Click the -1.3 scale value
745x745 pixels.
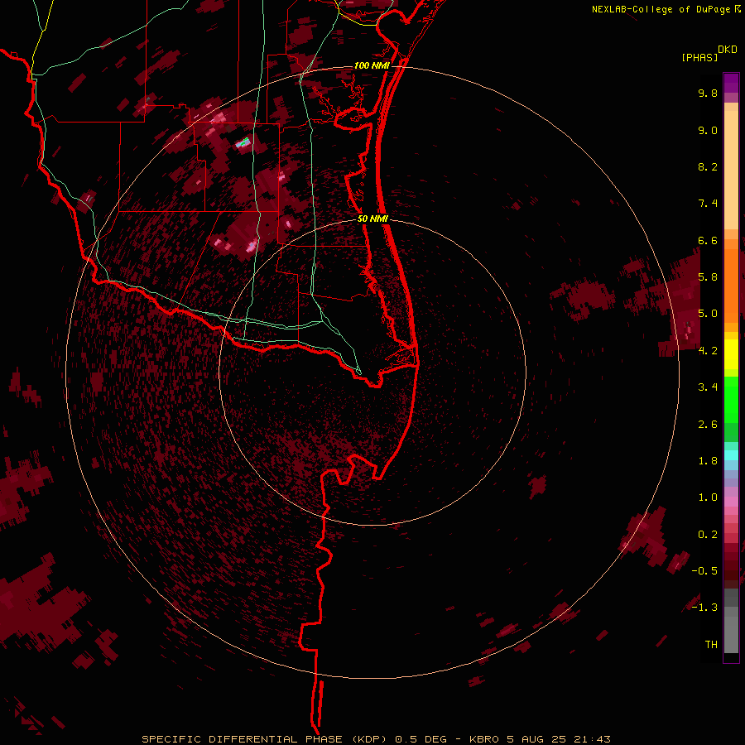click(704, 608)
